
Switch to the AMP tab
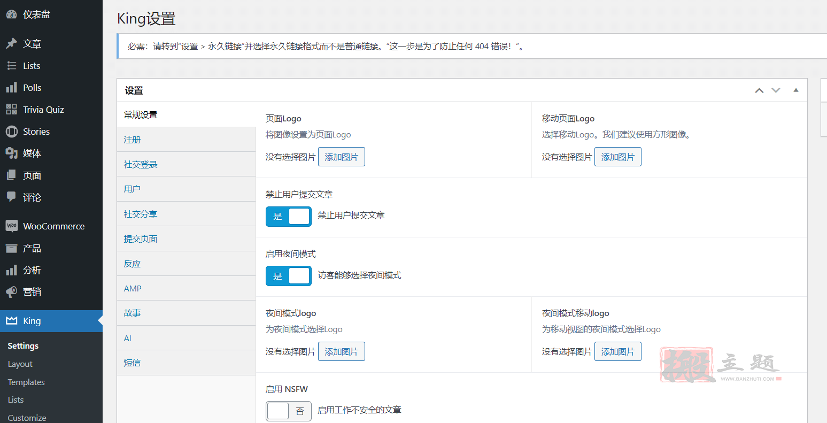[187, 288]
